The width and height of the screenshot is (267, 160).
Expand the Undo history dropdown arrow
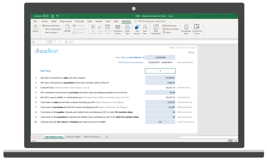[x=60, y=16]
